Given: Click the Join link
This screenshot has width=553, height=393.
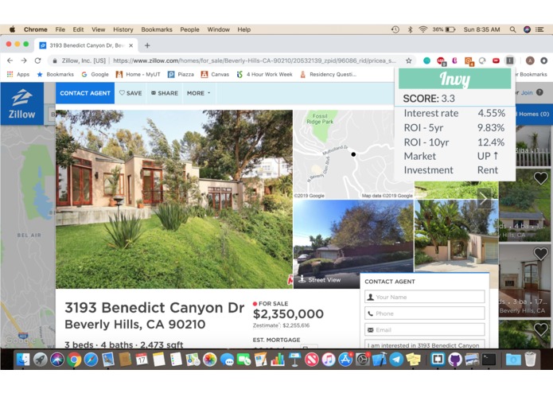Looking at the screenshot, I should tap(527, 93).
